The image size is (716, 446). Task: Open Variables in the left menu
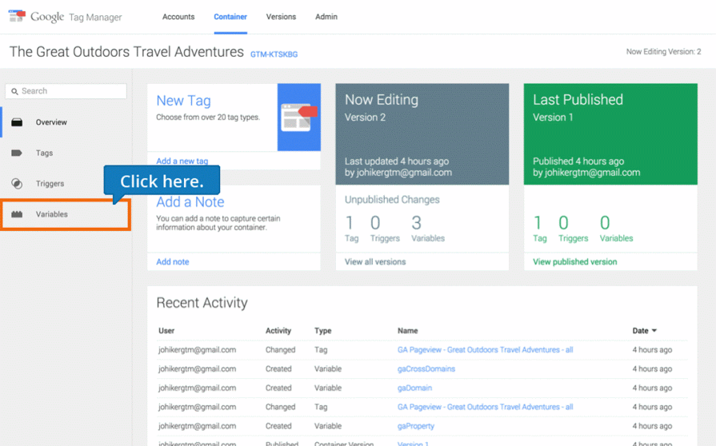point(51,214)
